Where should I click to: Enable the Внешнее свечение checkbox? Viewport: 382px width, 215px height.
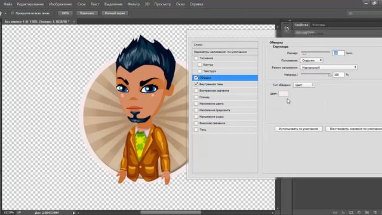[196, 123]
